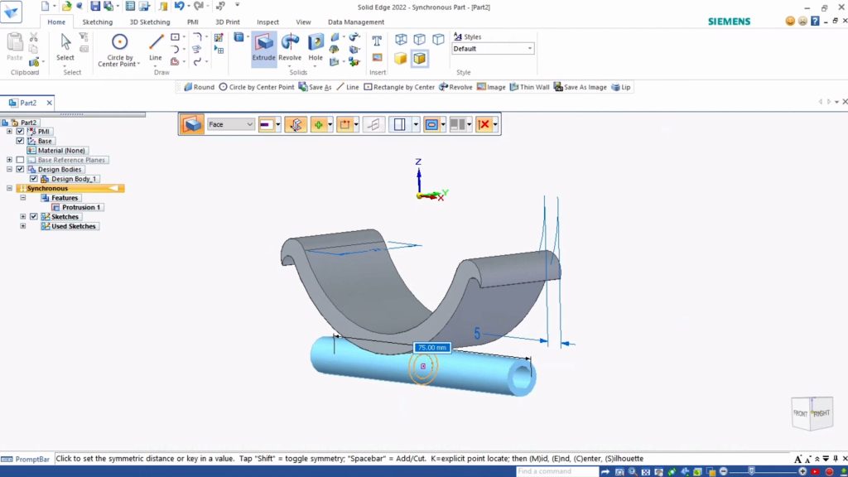Click Save As shortcut button
The height and width of the screenshot is (477, 848).
(316, 87)
